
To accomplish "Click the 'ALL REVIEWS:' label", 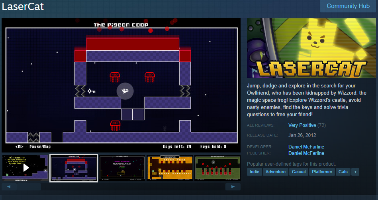I will coord(260,125).
